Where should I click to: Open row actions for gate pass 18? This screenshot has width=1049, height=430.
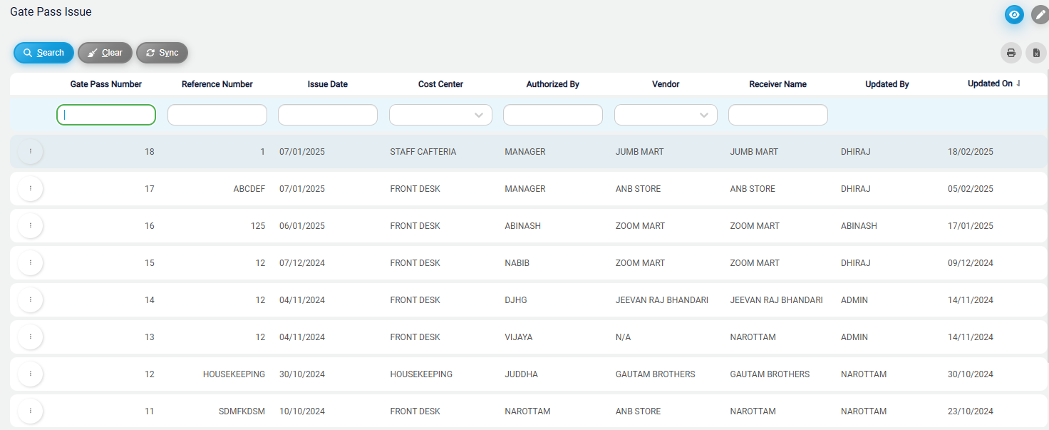pyautogui.click(x=30, y=151)
